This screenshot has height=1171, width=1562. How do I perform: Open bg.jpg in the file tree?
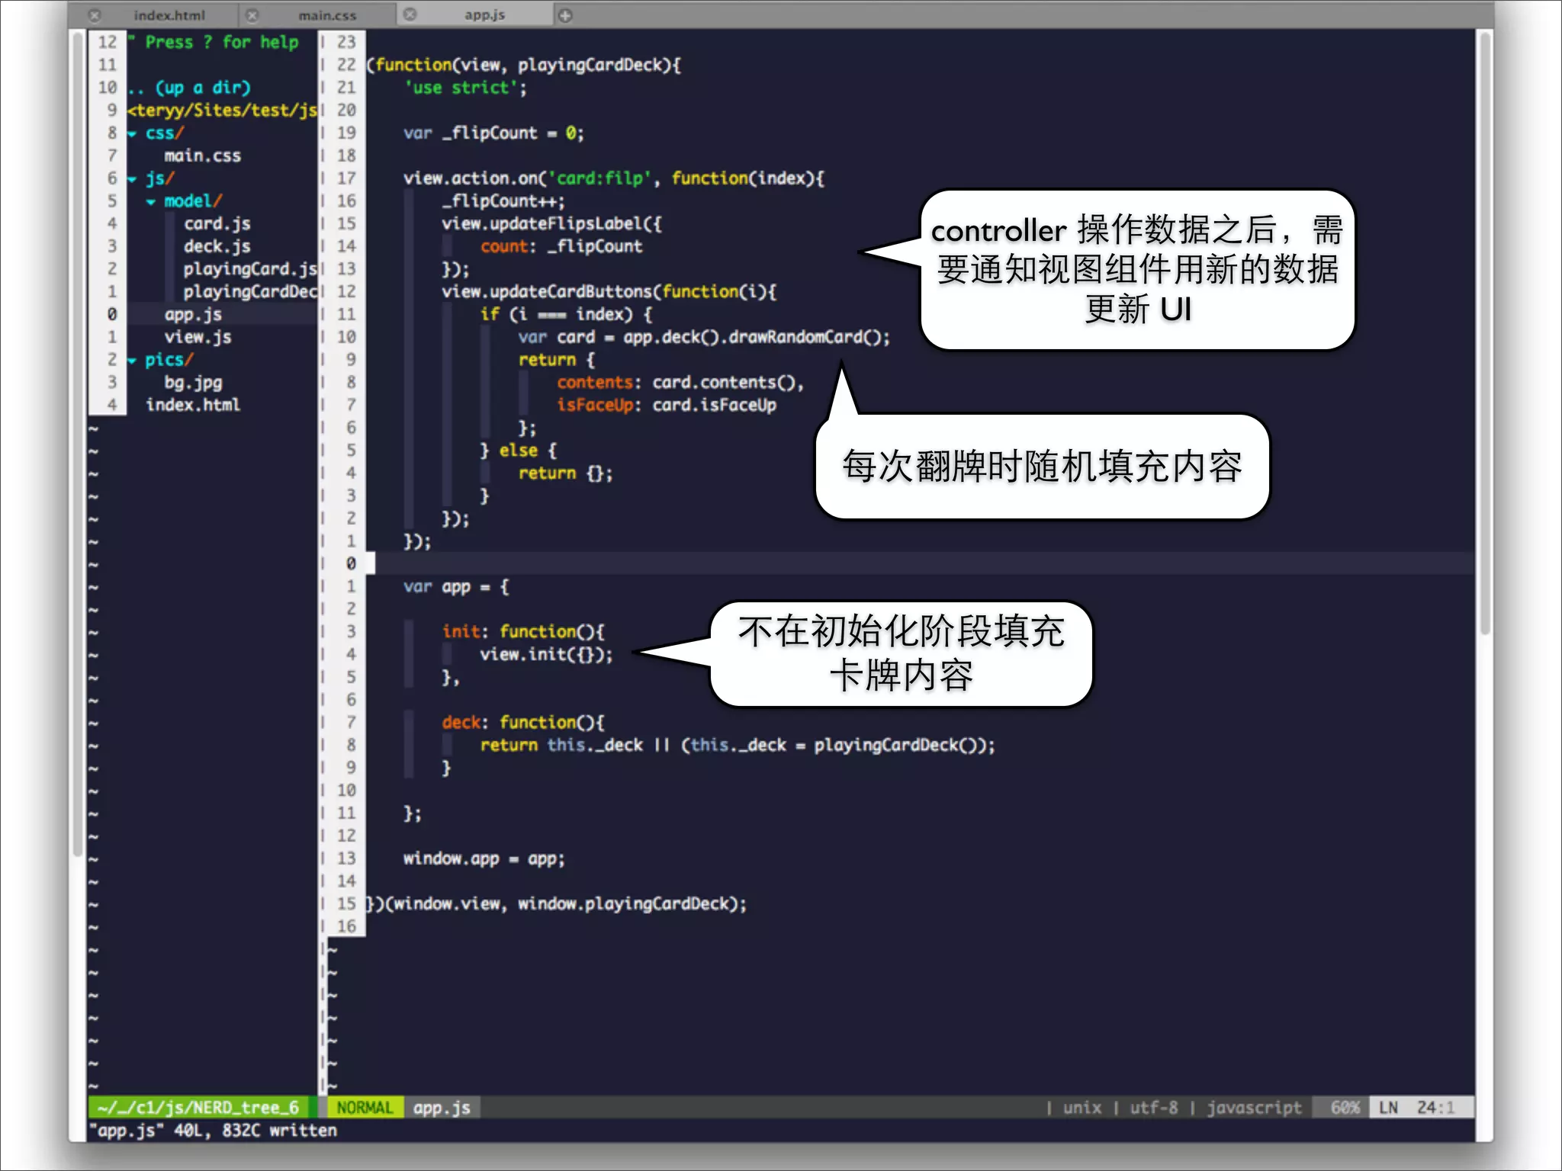tap(194, 383)
